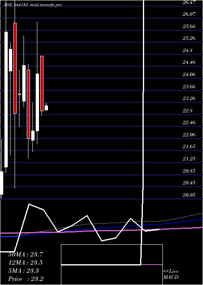Image resolution: width=203 pixels, height=285 pixels.
Task: Click the small white last candlestick near 23.26
Action: pos(46,108)
